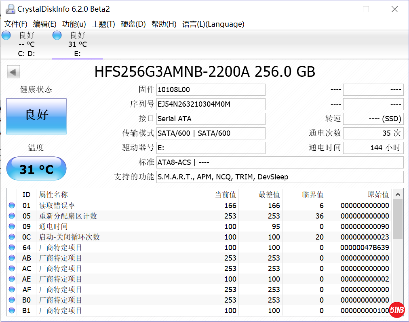Click the blue health dot above C: D:

[6, 35]
